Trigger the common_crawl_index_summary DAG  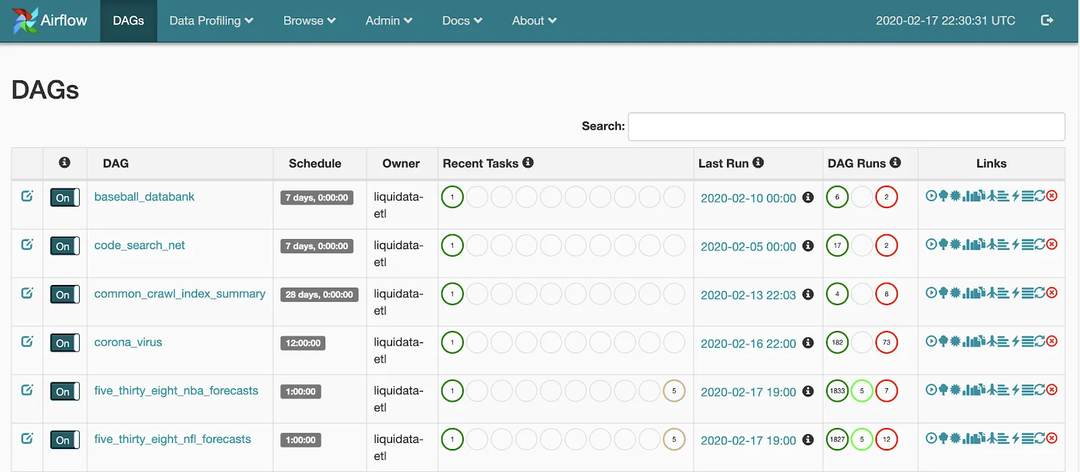932,293
